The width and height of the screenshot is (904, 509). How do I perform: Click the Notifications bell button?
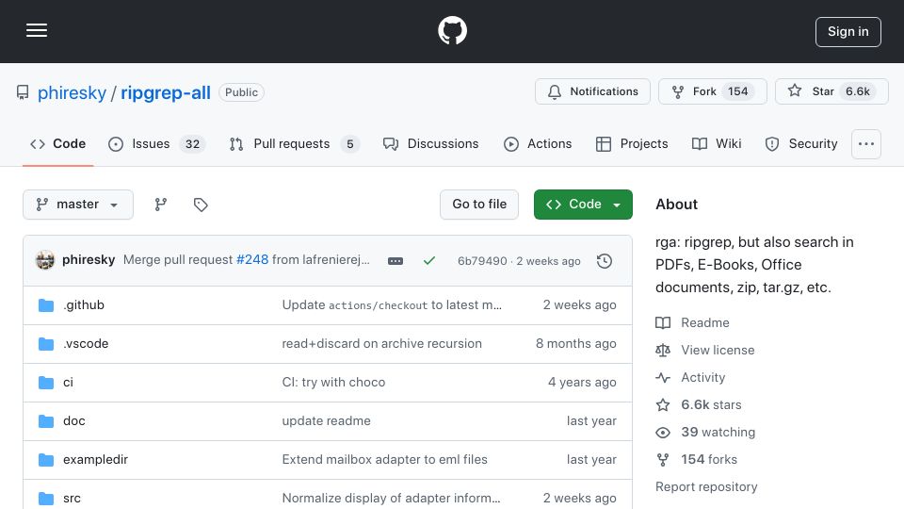(592, 91)
